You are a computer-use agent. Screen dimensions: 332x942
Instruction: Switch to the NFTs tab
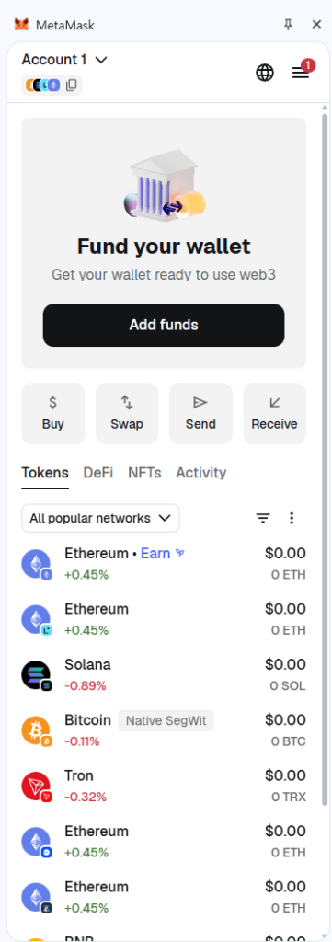pos(144,473)
